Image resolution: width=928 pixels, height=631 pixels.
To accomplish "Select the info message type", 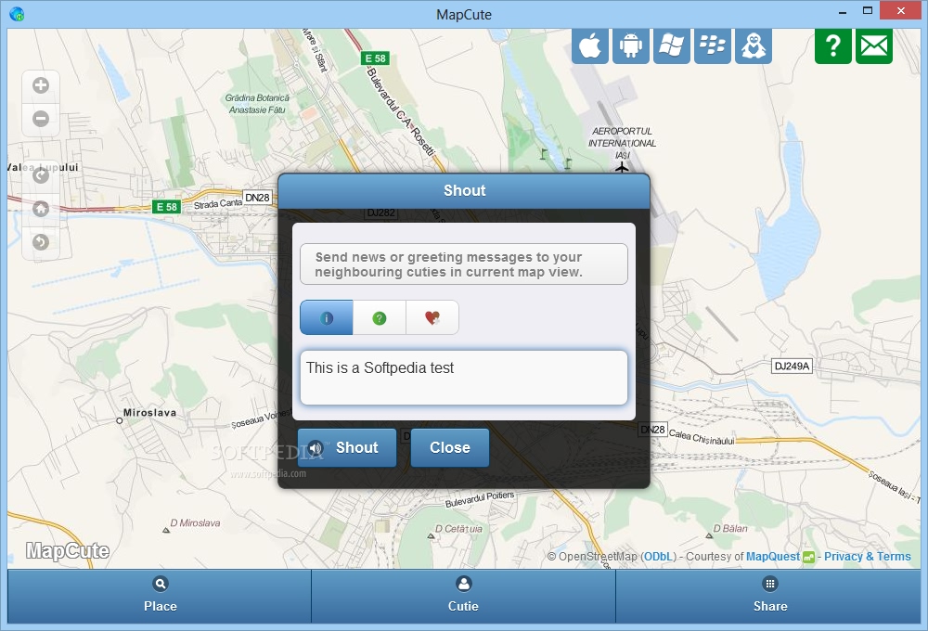I will [327, 318].
